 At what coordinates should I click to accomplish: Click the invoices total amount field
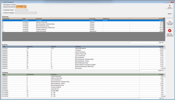[x=151, y=70]
